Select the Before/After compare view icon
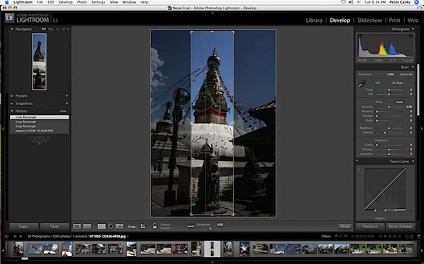 [x=87, y=226]
